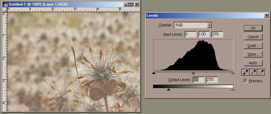The height and width of the screenshot is (114, 271).
Task: Click the Load... button
Action: pyautogui.click(x=253, y=46)
